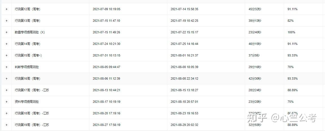Open the 数量专项提高测验（X） test name
Screen dimensions: 325x131
[x=30, y=32]
